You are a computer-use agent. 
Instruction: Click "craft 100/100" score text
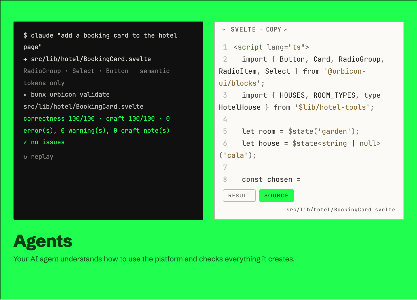[x=130, y=118]
